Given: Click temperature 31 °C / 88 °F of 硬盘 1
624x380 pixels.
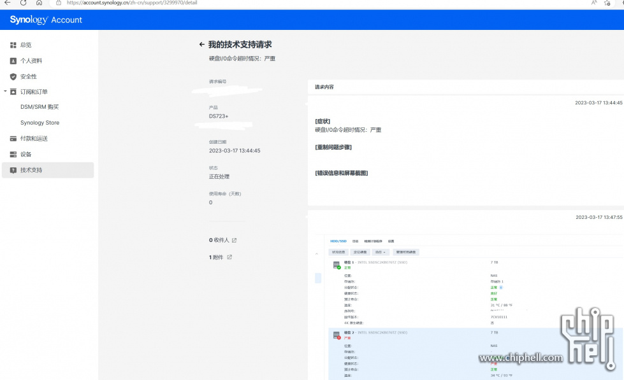Looking at the screenshot, I should coord(502,306).
